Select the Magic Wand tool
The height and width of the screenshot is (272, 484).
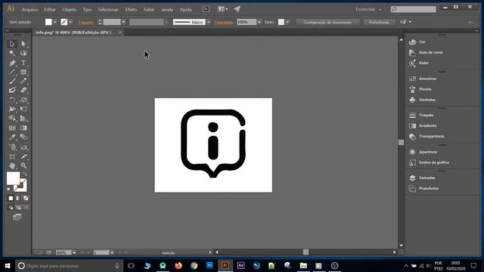[12, 53]
